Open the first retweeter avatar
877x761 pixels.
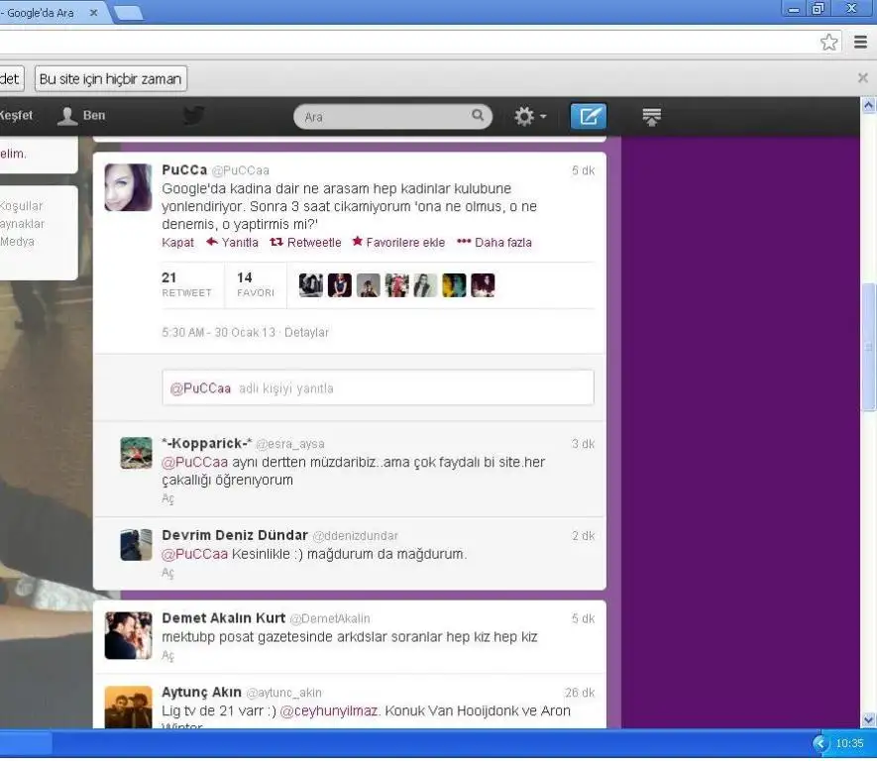click(x=311, y=285)
